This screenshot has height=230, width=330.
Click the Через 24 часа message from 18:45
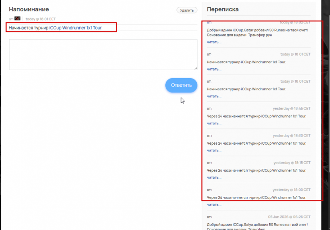pos(257,116)
